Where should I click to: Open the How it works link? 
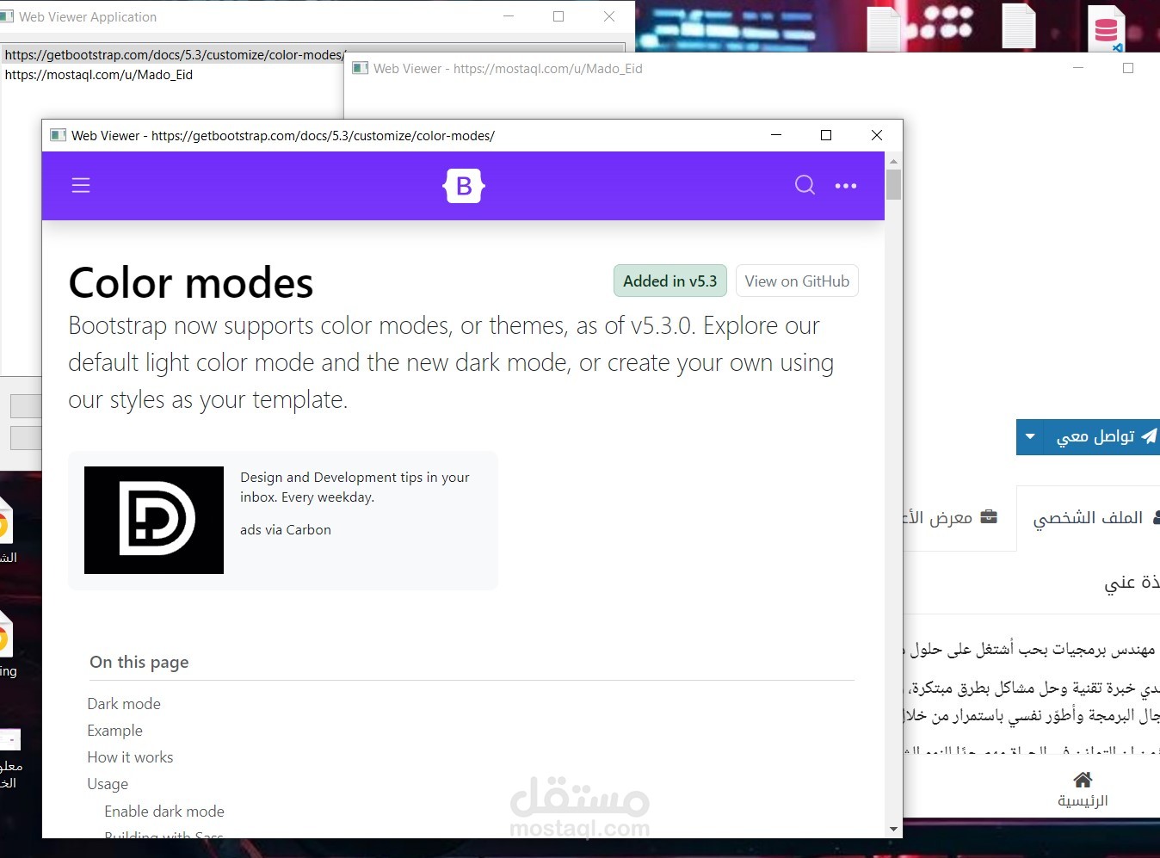pyautogui.click(x=130, y=757)
